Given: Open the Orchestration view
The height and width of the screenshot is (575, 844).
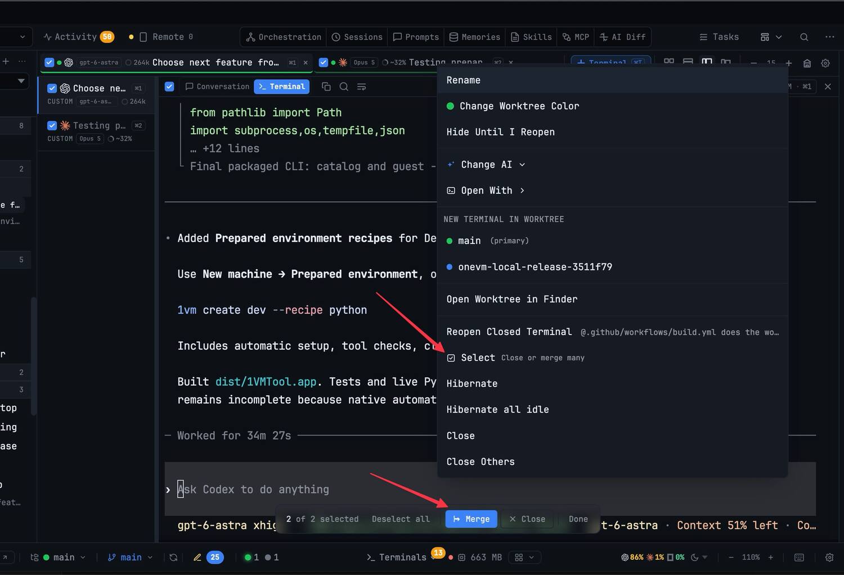Looking at the screenshot, I should tap(284, 37).
